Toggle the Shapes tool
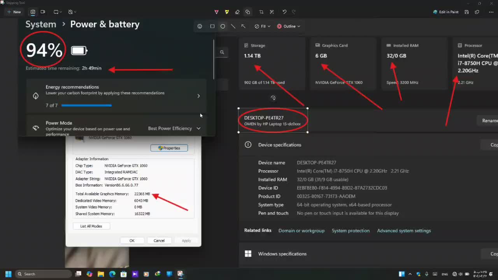The image size is (498, 280). pos(247,12)
